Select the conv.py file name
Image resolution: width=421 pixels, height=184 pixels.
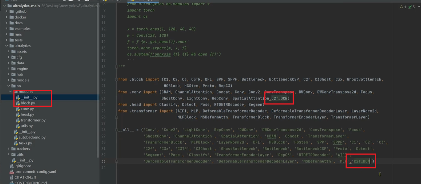pos(27,109)
